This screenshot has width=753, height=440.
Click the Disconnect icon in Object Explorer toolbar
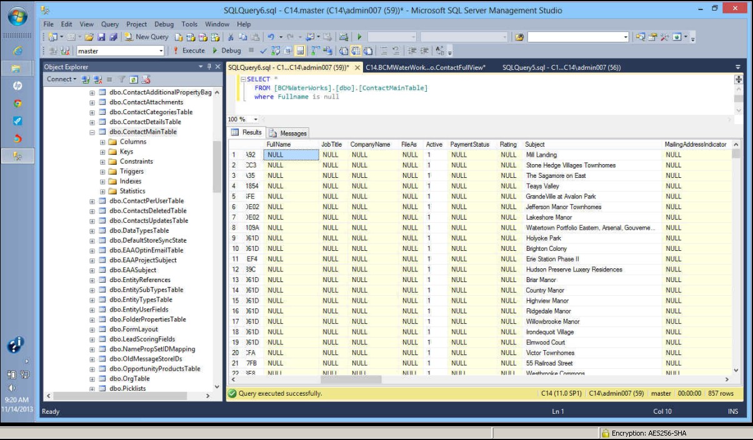(97, 79)
